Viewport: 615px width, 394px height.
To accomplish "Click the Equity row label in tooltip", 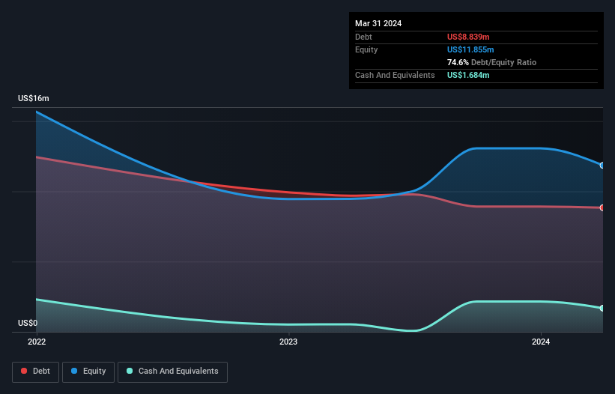I will pyautogui.click(x=366, y=49).
